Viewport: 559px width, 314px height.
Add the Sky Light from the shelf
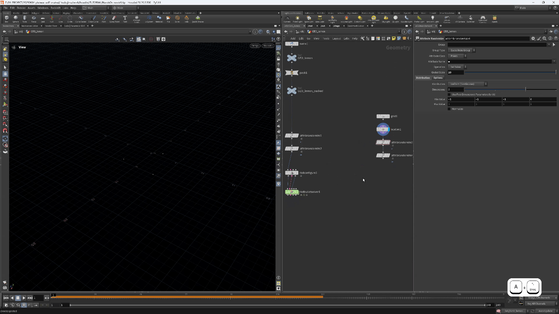pos(386,19)
